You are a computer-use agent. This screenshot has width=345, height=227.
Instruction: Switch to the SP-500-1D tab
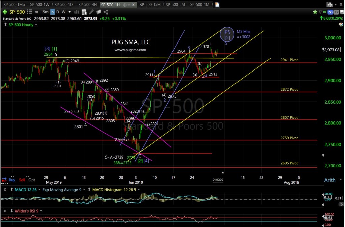click(x=64, y=5)
